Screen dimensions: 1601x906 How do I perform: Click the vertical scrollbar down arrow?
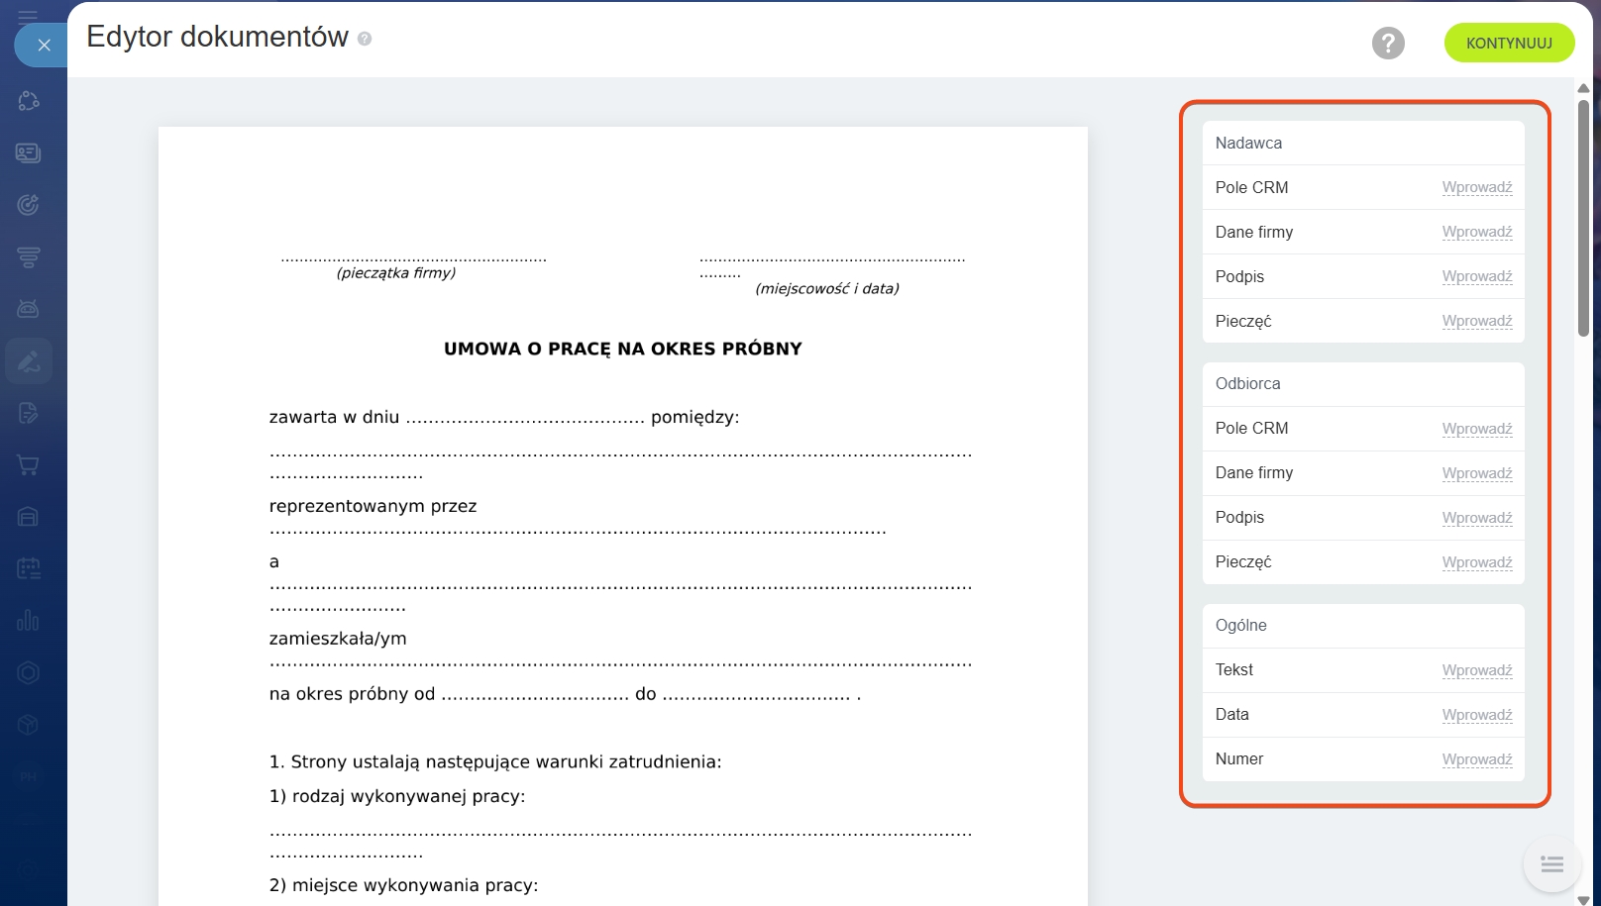coord(1583,899)
